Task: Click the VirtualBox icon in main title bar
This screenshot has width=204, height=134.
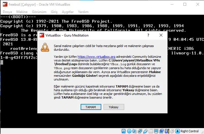Action: click(5, 4)
